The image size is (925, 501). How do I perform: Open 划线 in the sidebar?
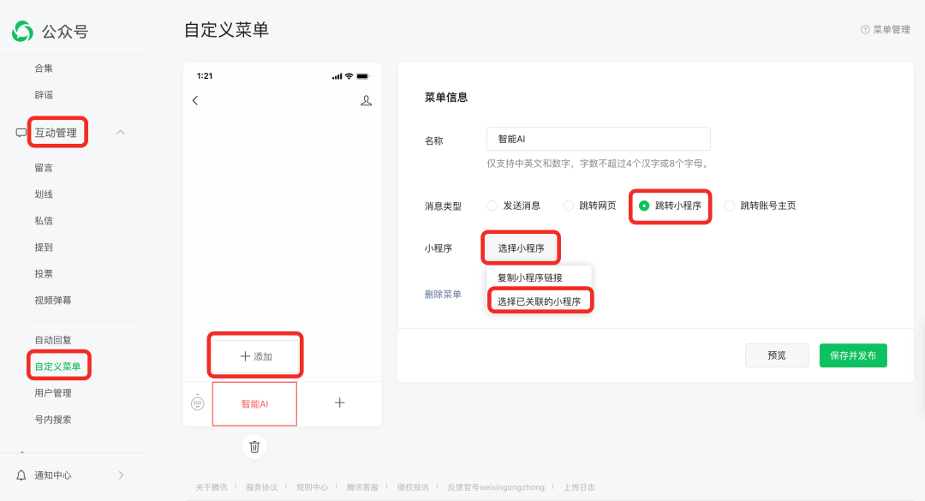(44, 194)
